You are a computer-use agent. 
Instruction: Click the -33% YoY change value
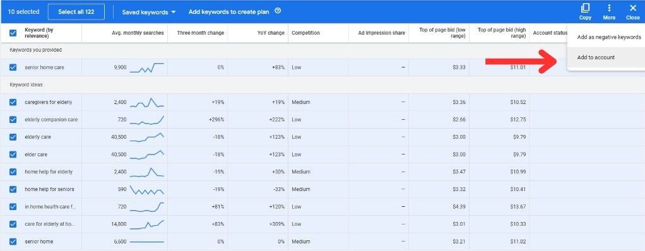(278, 189)
